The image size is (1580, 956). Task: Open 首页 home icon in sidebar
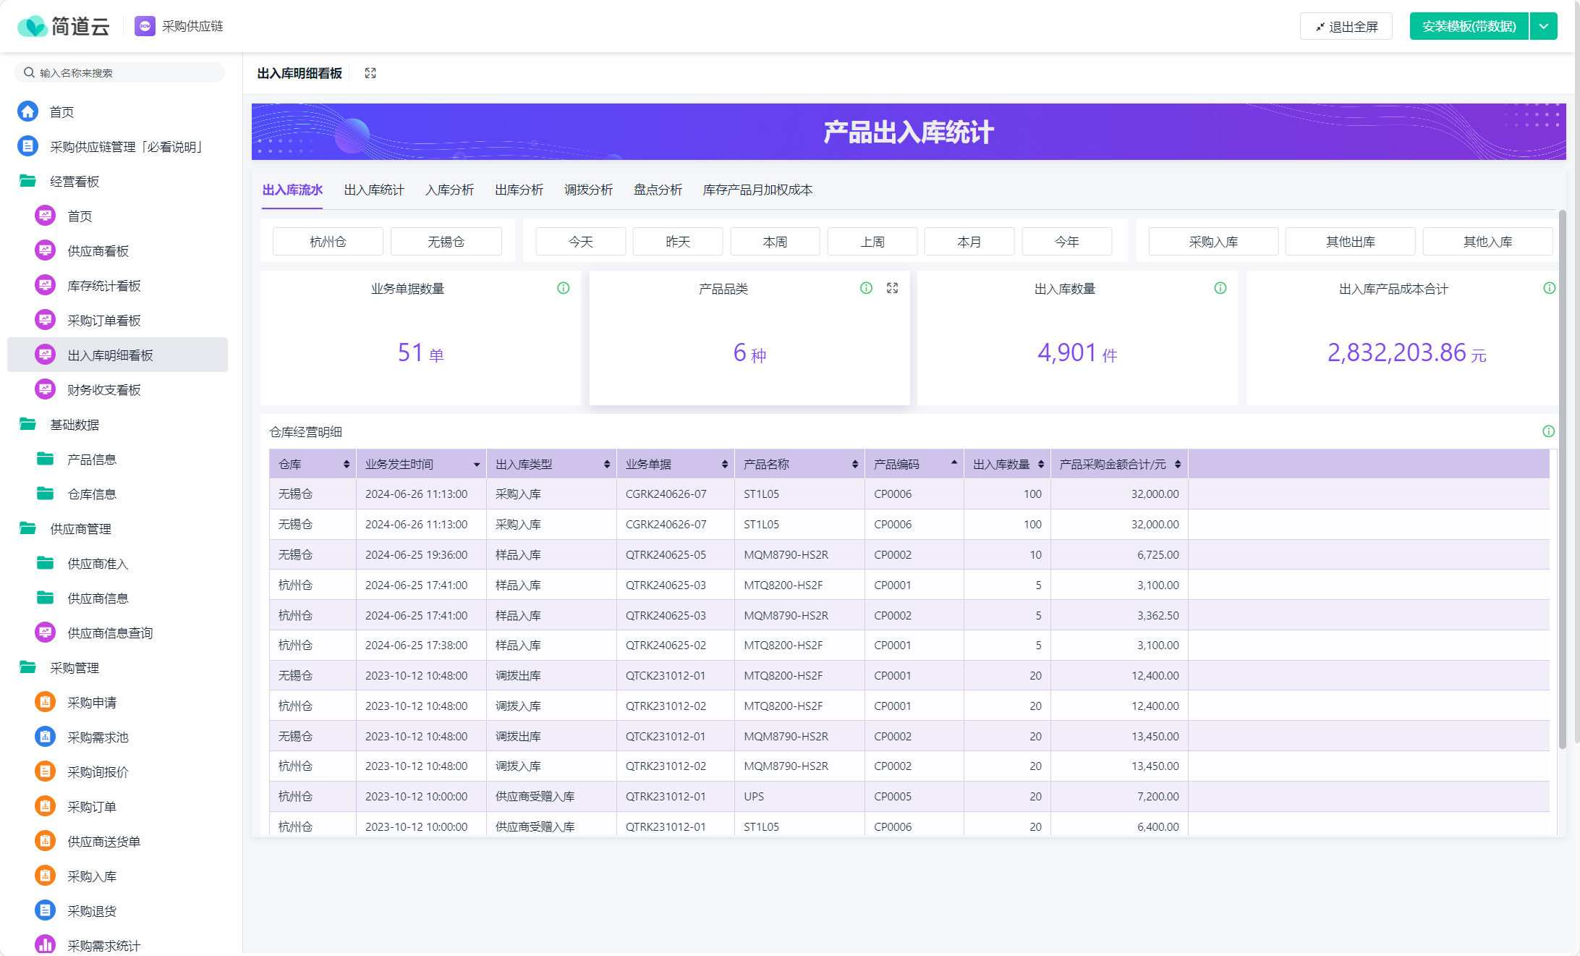click(28, 111)
